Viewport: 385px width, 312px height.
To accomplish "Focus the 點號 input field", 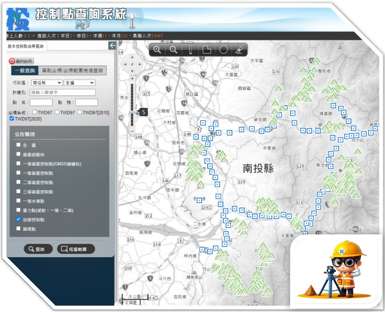I will (86, 102).
